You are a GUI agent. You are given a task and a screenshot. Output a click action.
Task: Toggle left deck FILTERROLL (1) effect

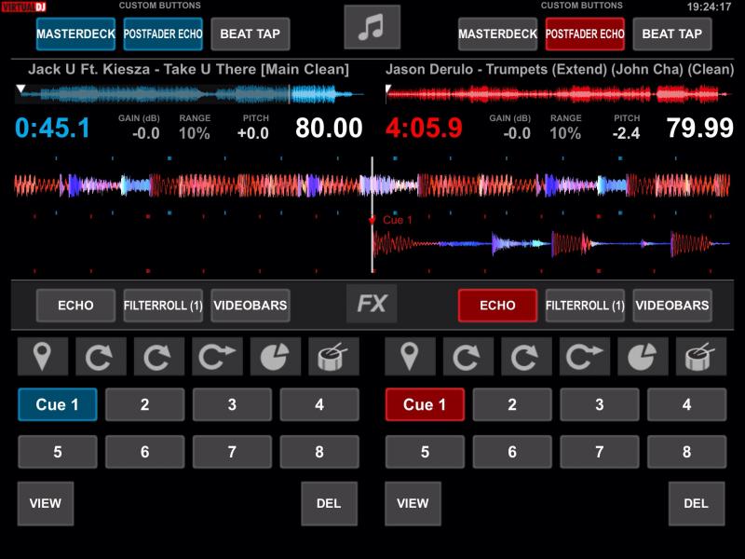coord(163,306)
